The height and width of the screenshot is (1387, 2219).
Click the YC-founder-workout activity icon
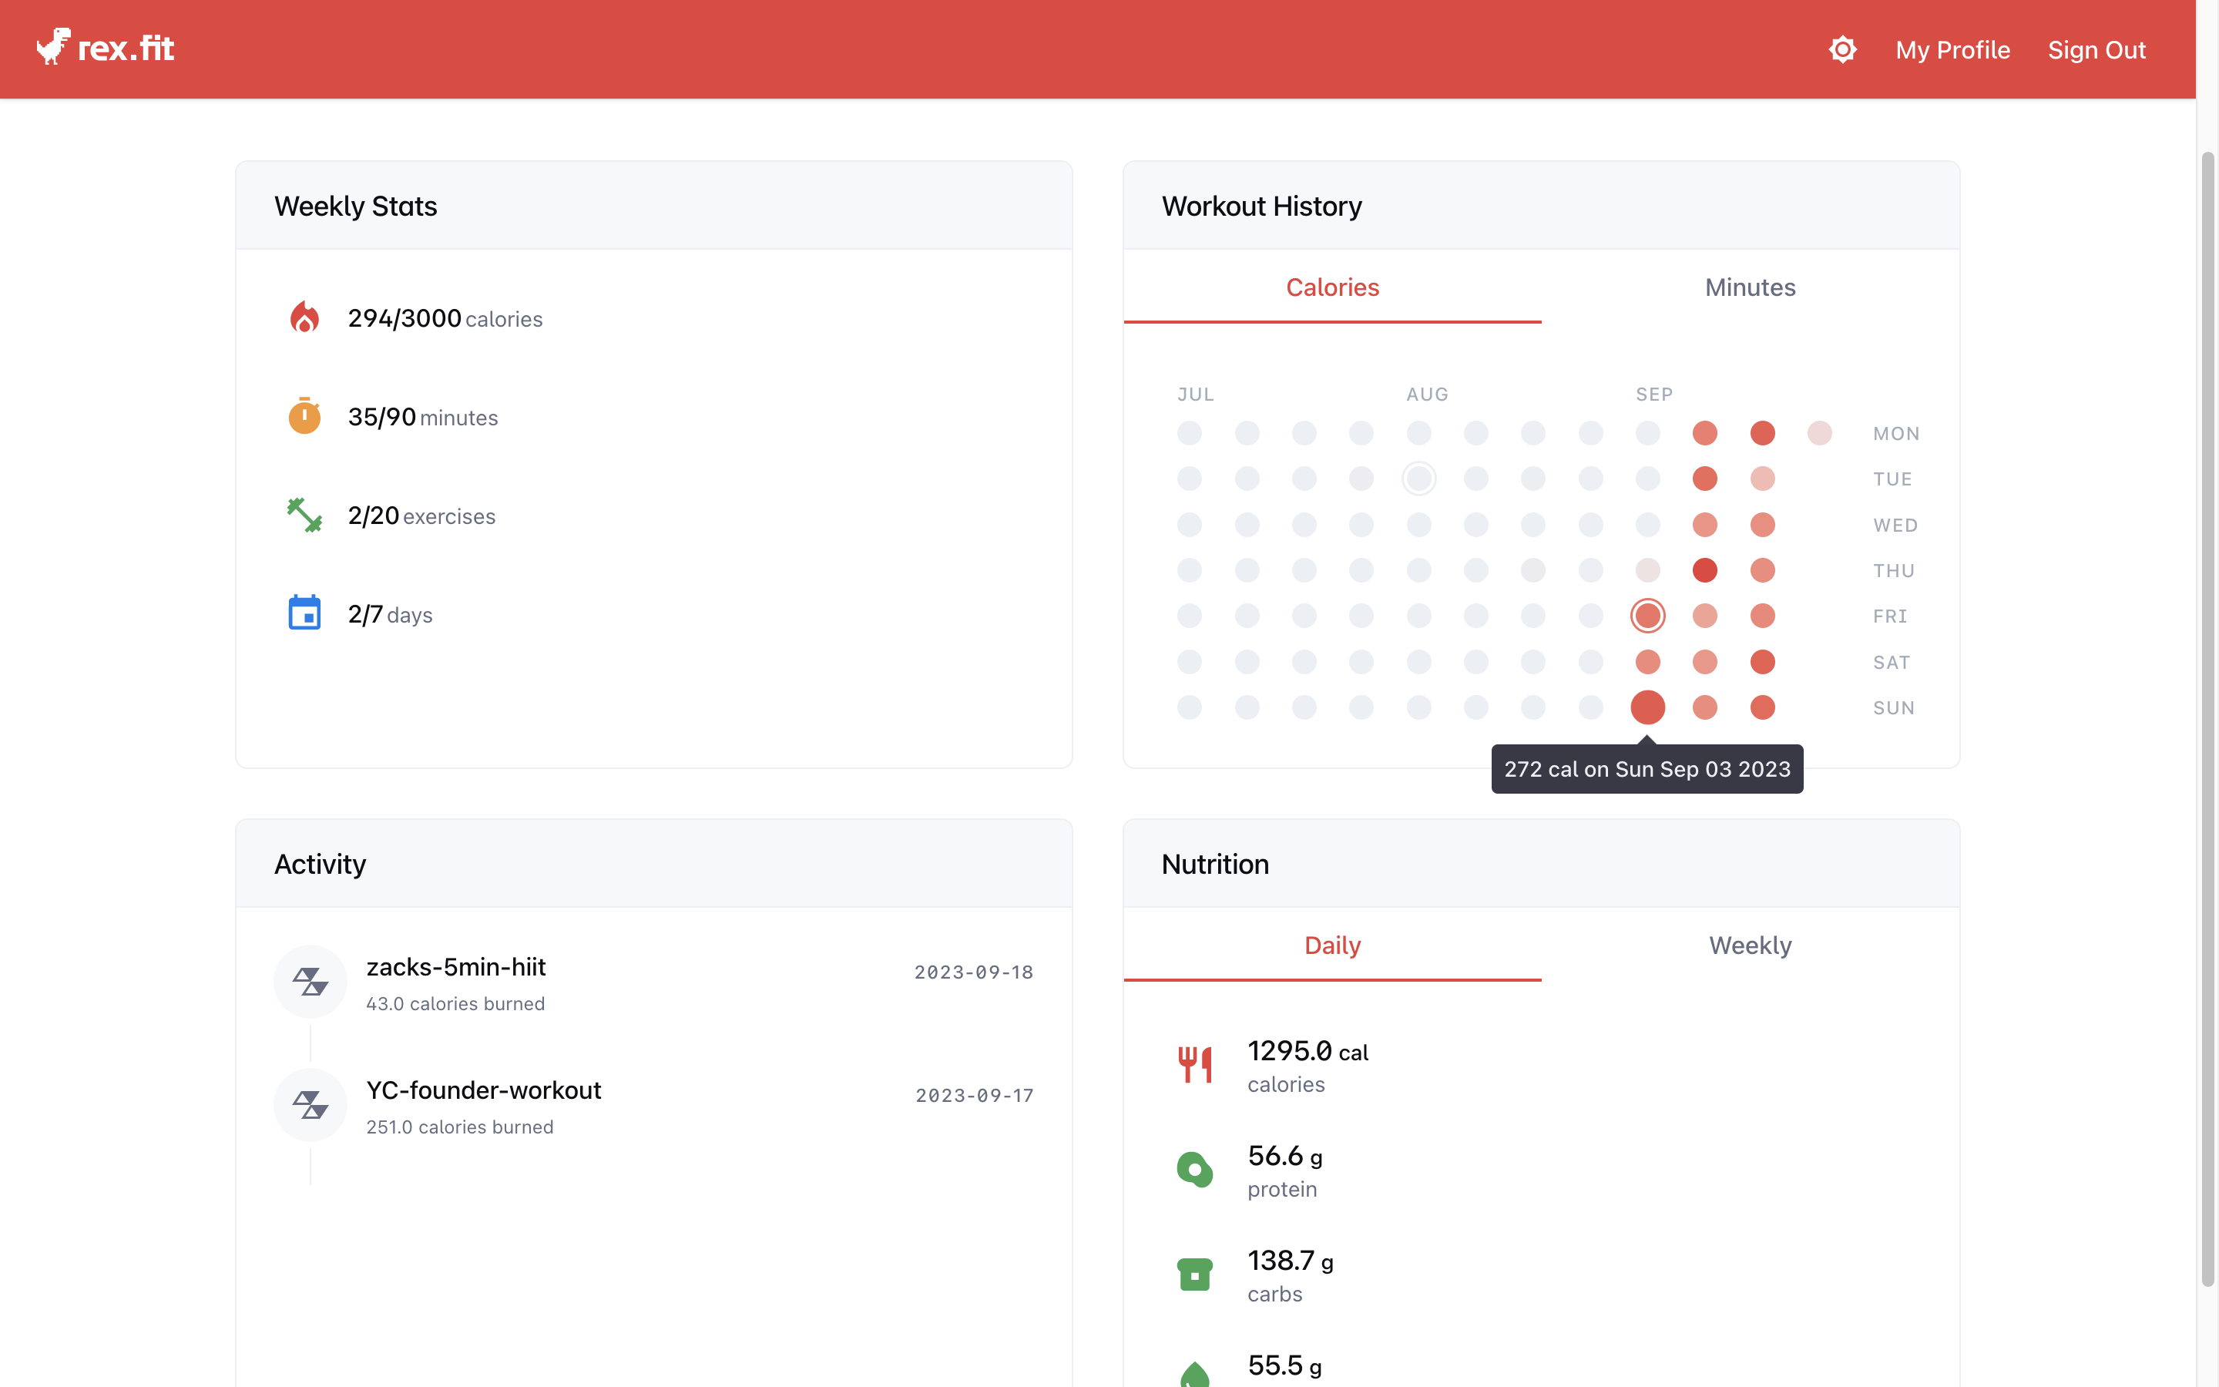click(x=311, y=1104)
